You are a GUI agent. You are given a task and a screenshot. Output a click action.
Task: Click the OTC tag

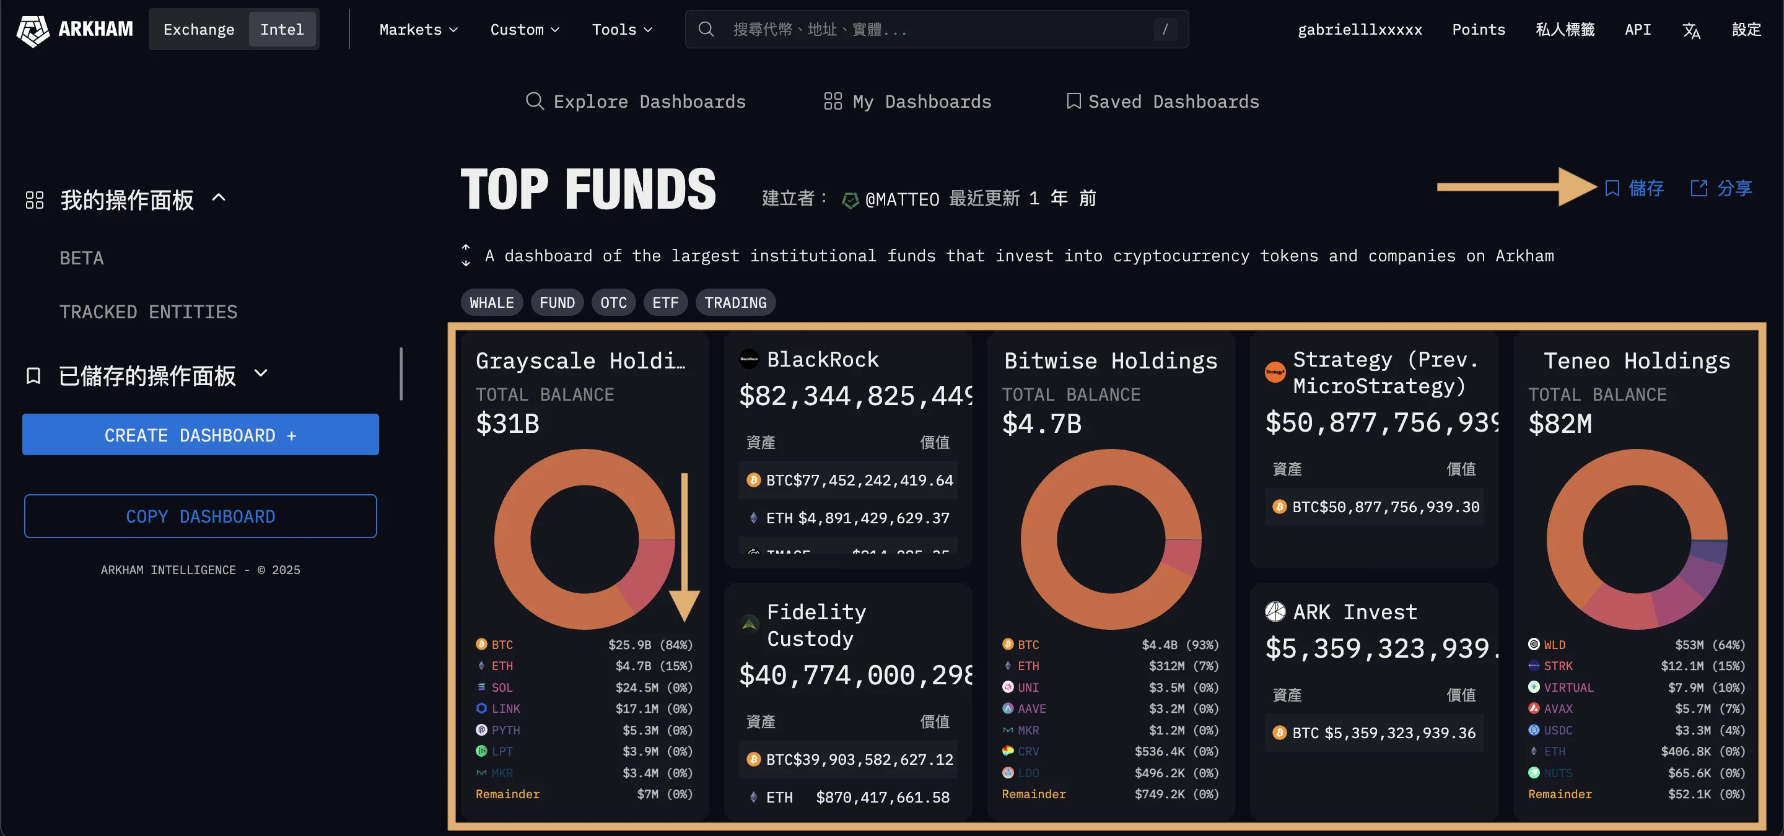tap(614, 302)
